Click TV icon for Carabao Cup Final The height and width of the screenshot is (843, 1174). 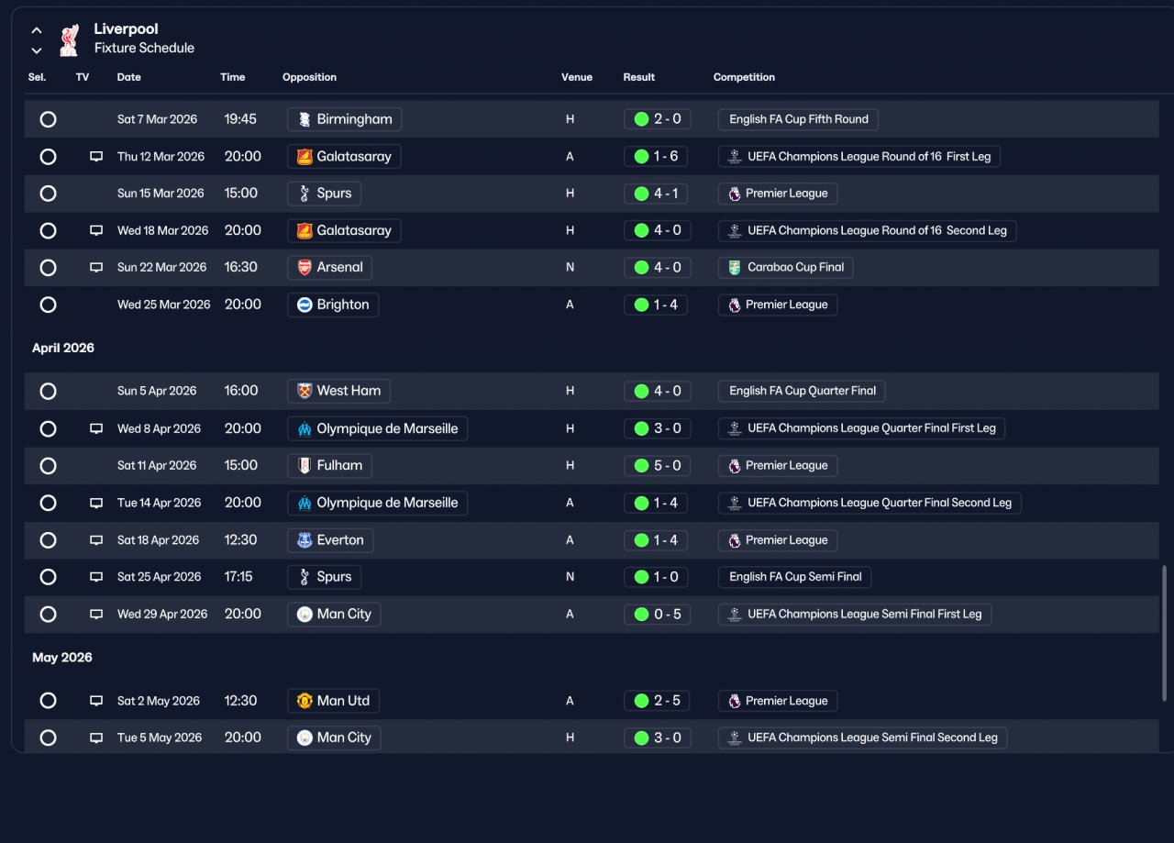tap(96, 268)
